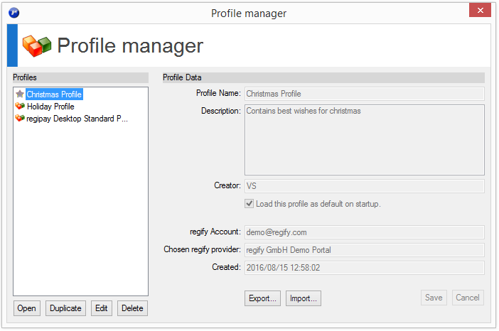Click the Cancel button
The width and height of the screenshot is (499, 331).
(468, 298)
